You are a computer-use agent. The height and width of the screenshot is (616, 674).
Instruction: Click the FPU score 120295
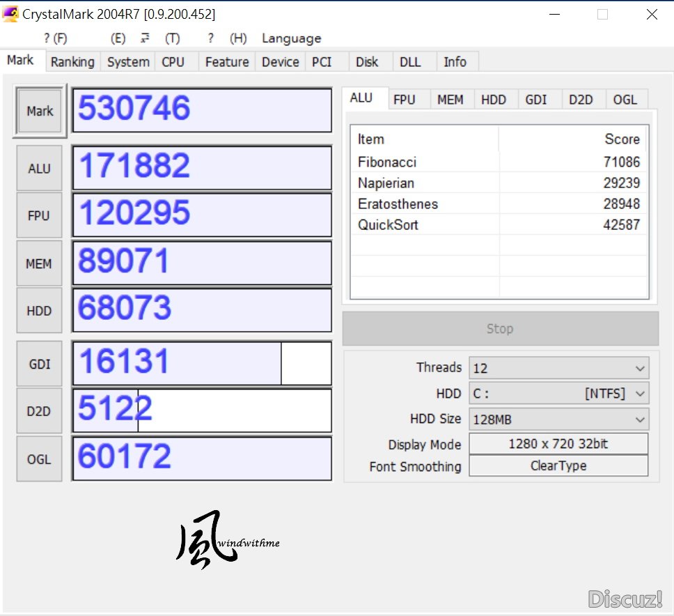[x=202, y=215]
